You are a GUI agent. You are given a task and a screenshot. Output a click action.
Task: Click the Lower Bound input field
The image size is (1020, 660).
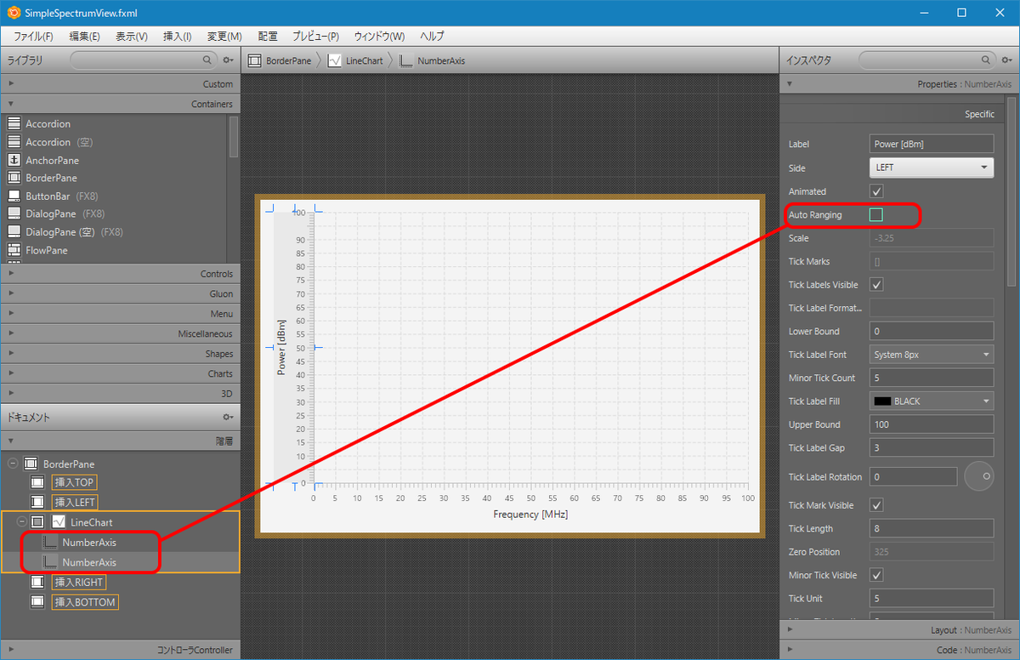pos(932,332)
